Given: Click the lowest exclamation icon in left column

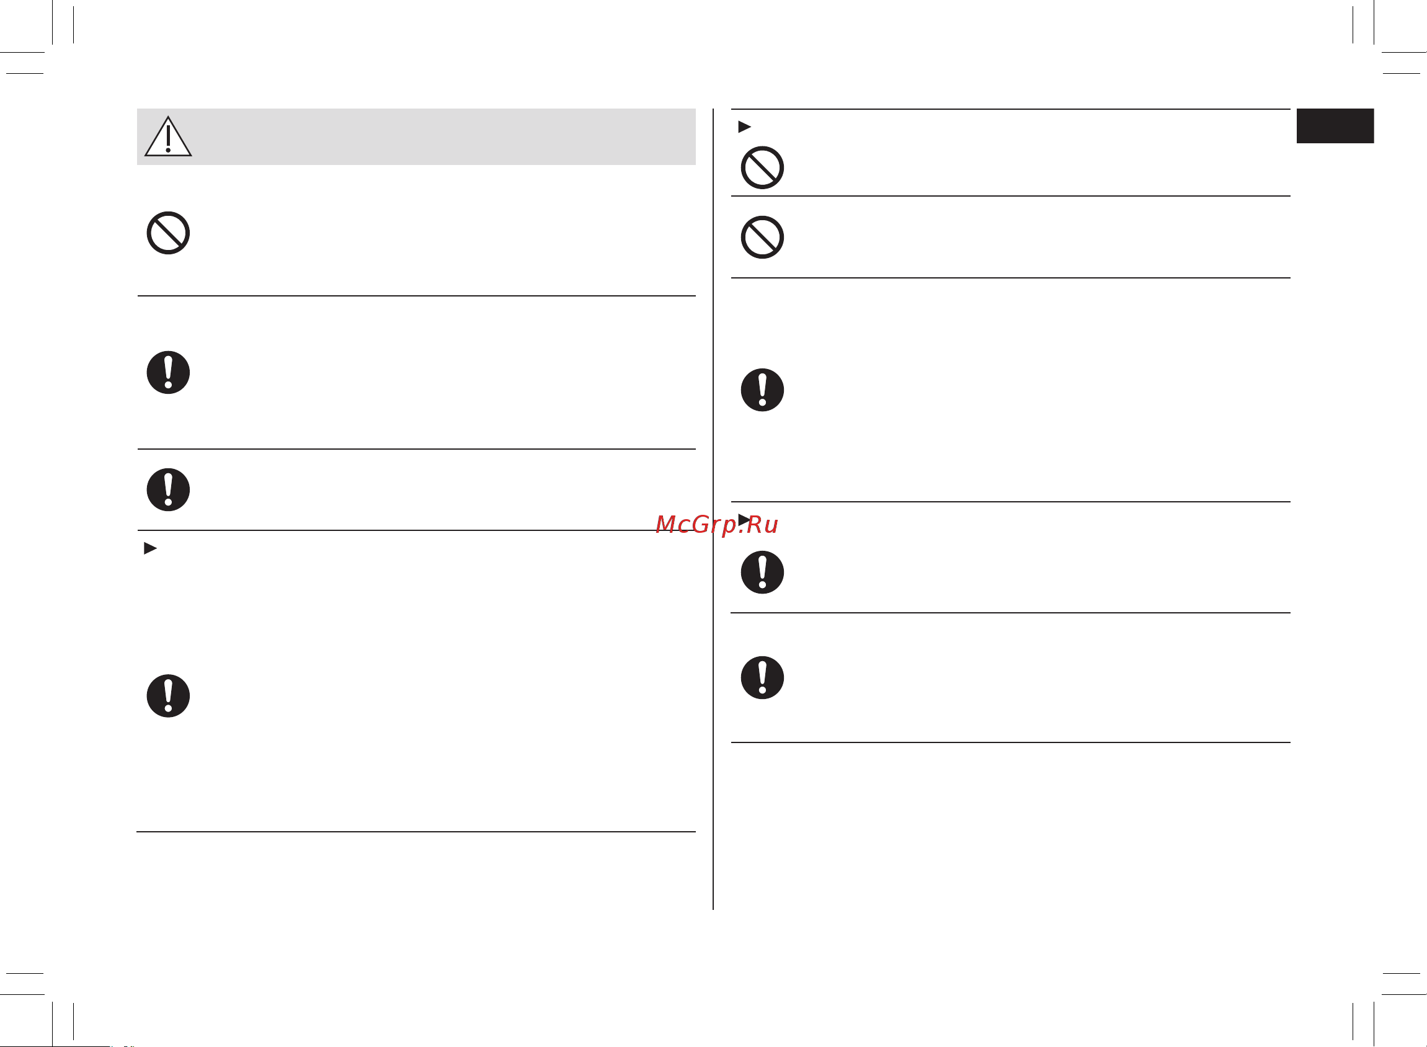Looking at the screenshot, I should pyautogui.click(x=168, y=695).
